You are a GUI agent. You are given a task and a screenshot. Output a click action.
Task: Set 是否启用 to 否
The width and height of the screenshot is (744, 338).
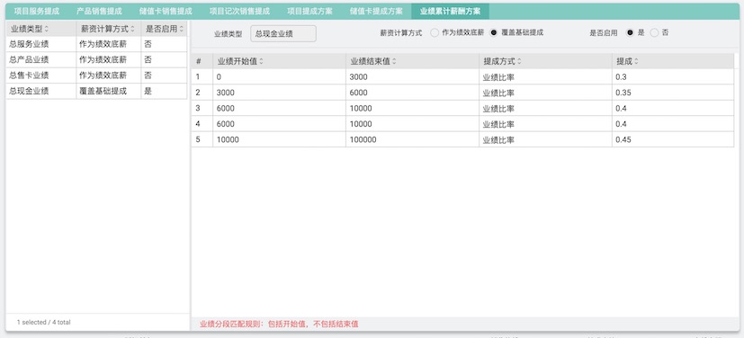point(654,32)
